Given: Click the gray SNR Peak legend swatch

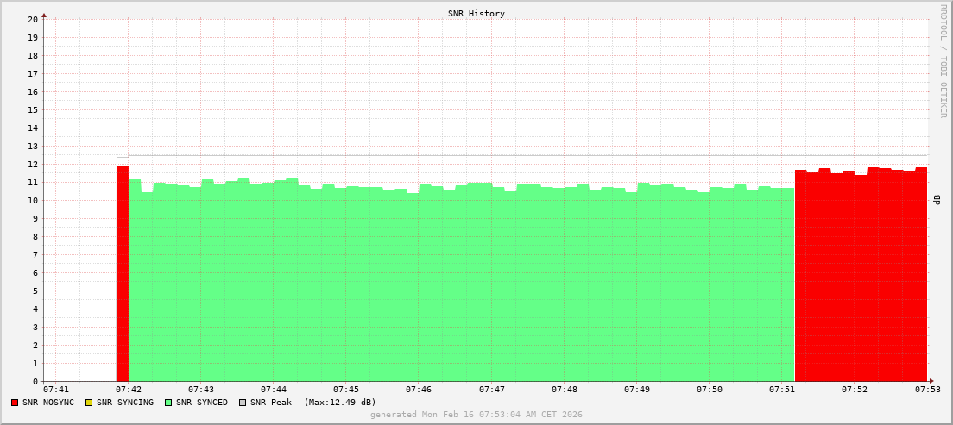Looking at the screenshot, I should pos(243,403).
